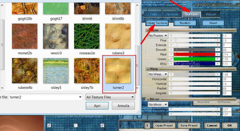
Task: Click the klimt6 file name label
Action: (x=87, y=18)
